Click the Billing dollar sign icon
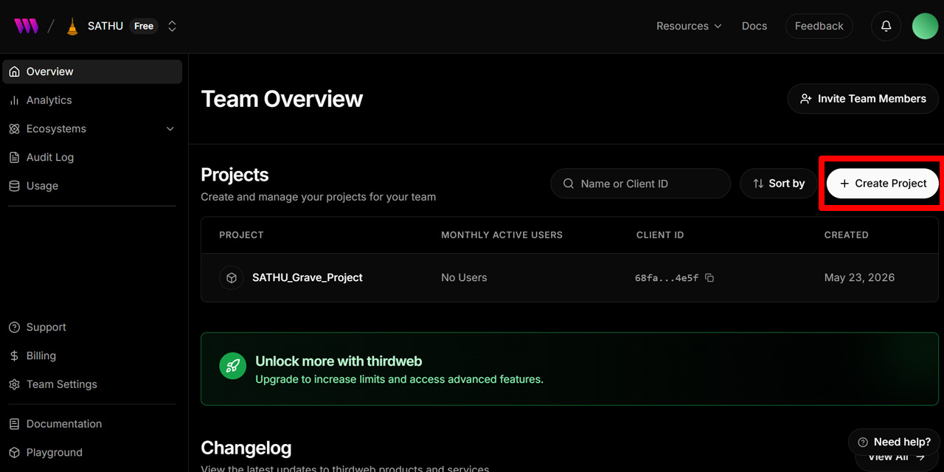Viewport: 944px width, 472px height. pyautogui.click(x=14, y=356)
